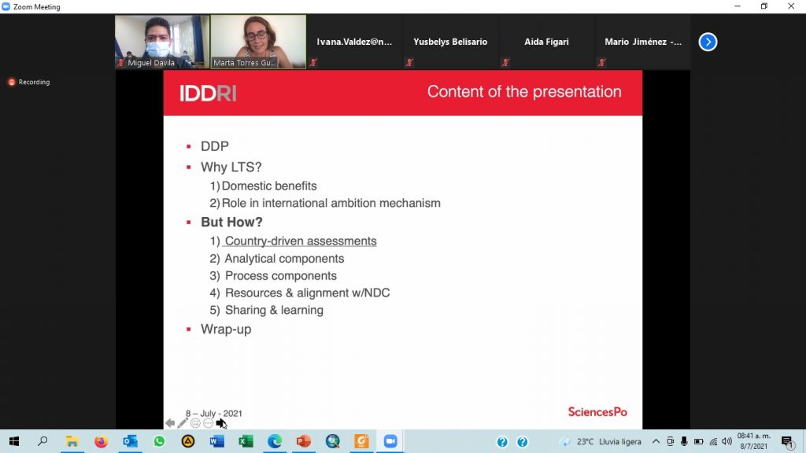
Task: Select the pen tool on slide controls
Action: [183, 423]
